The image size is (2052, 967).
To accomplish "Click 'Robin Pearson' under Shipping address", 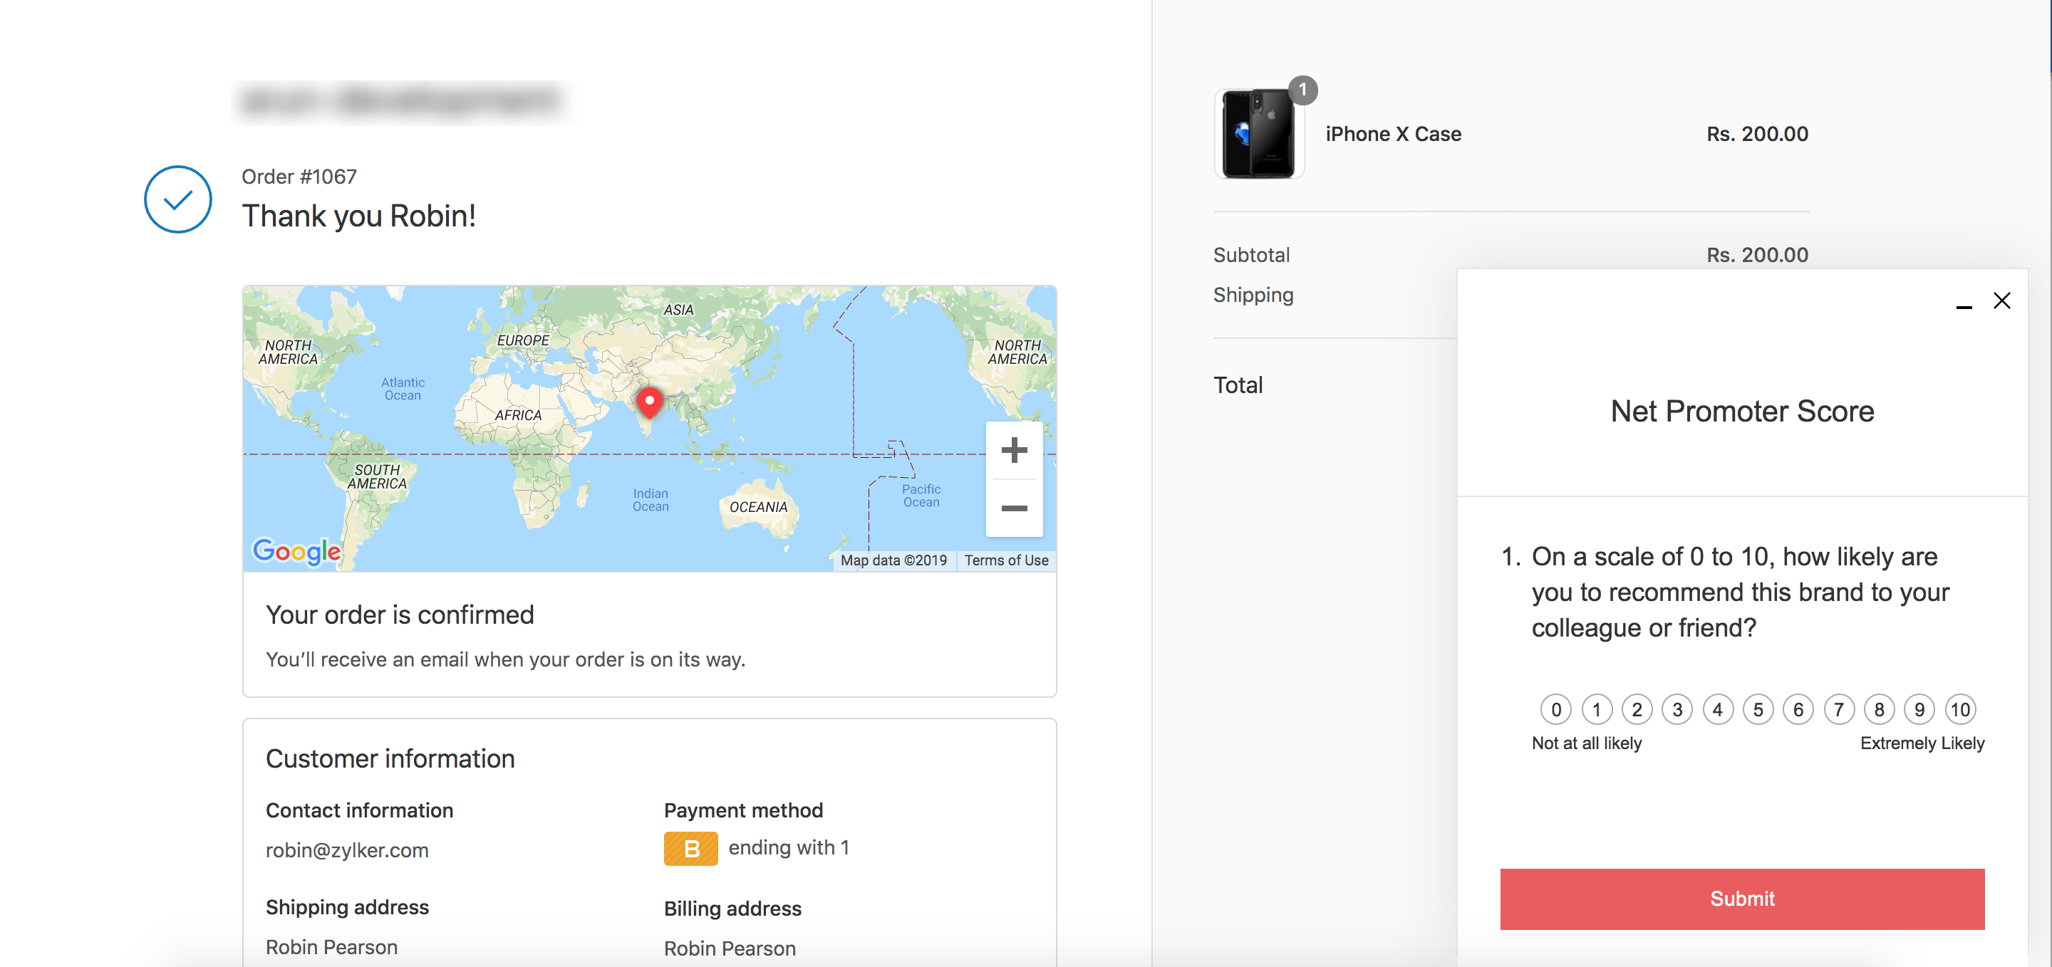I will point(331,947).
